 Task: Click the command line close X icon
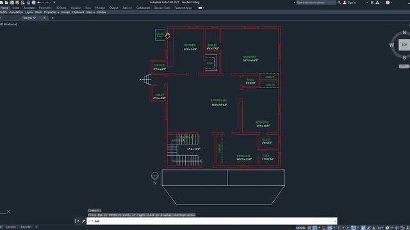click(78, 221)
